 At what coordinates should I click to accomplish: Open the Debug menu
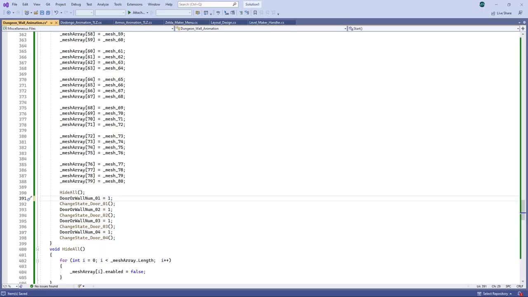tap(76, 5)
